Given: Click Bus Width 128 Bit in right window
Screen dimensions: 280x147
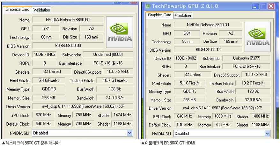Looking at the screenshot, I should tap(253, 91).
